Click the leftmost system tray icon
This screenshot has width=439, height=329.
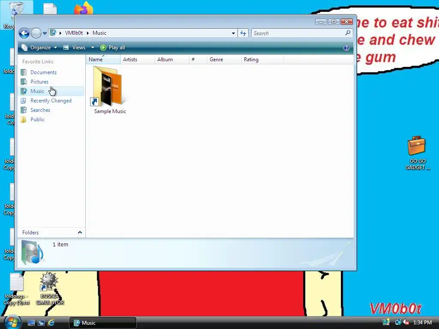click(386, 322)
